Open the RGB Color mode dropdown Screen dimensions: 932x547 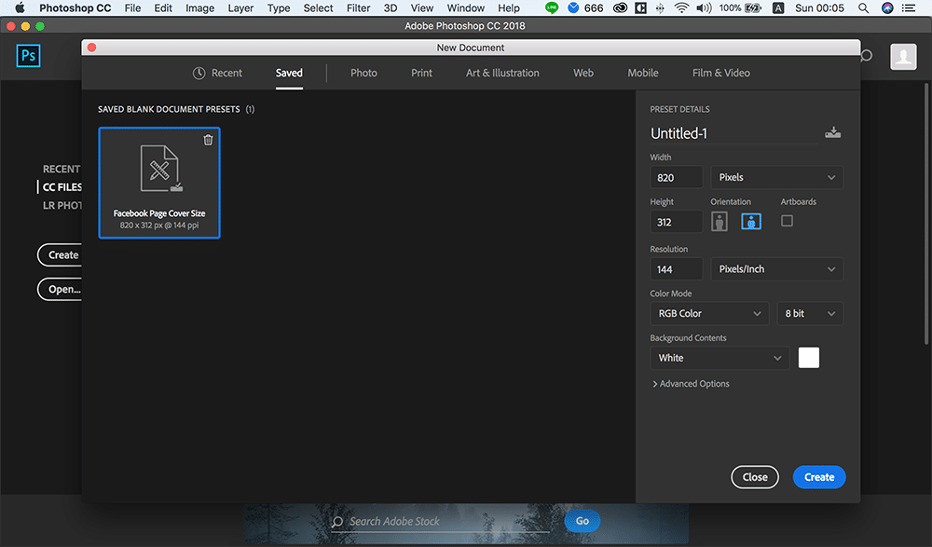point(709,314)
